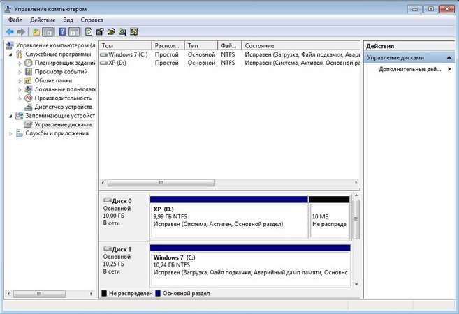The image size is (459, 314).
Task: Select the 10 МБ unallocated space block
Action: coord(329,217)
